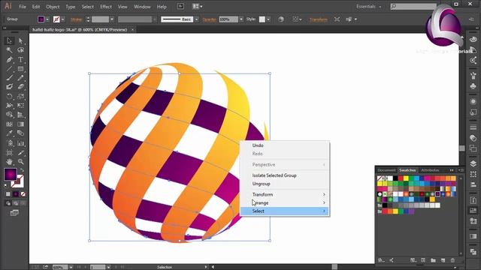This screenshot has height=270, width=481.
Task: Open the Transform submenu in context menu
Action: point(285,194)
